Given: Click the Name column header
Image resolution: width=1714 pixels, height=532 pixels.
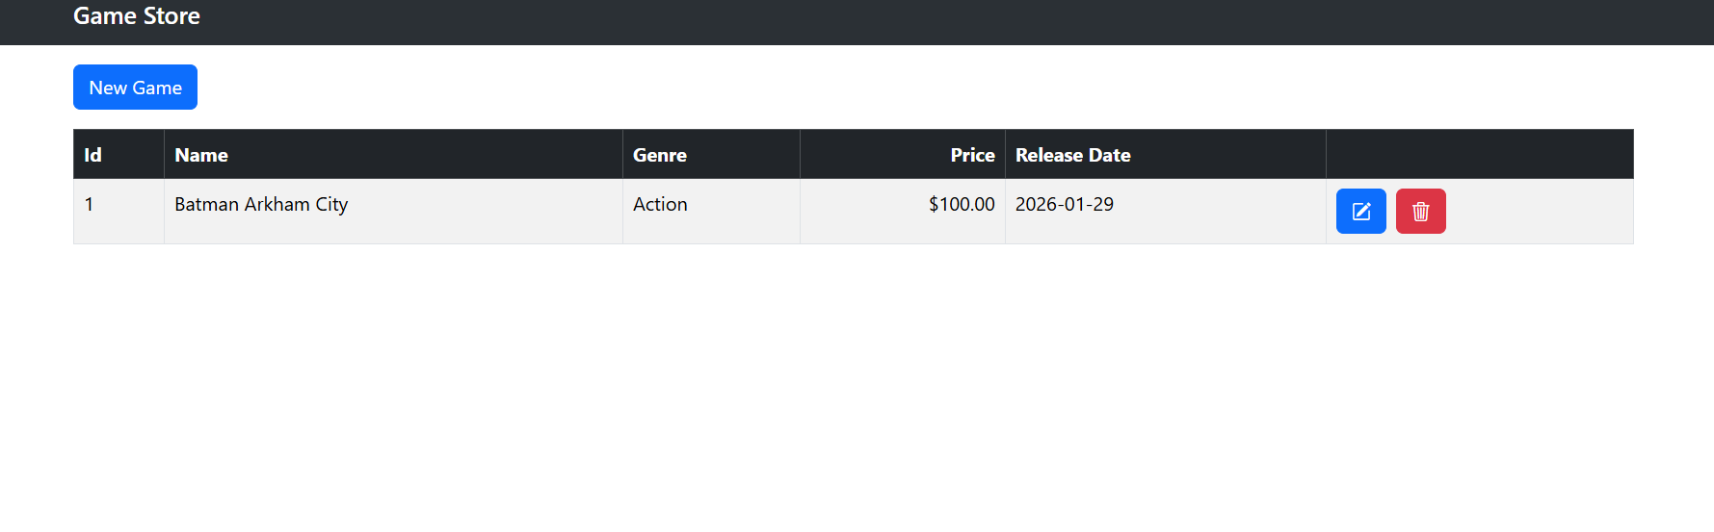Looking at the screenshot, I should coord(201,155).
